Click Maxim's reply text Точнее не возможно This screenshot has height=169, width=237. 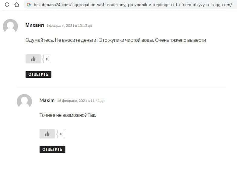[68, 115]
